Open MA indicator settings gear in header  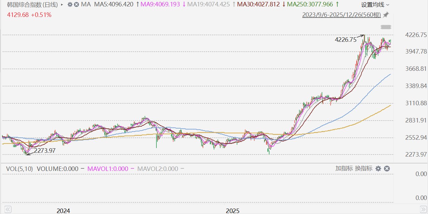70,5
